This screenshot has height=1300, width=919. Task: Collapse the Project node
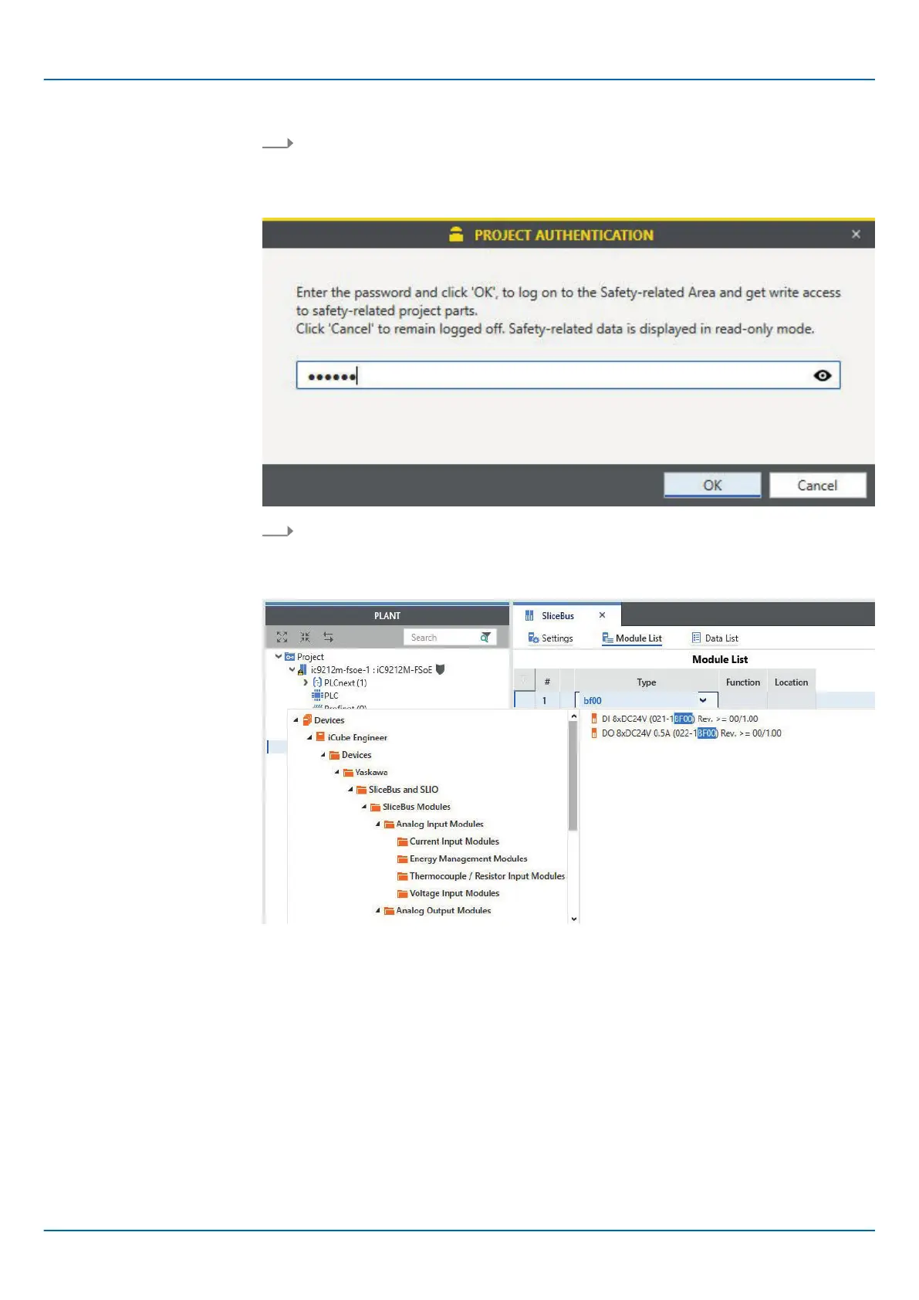click(279, 656)
